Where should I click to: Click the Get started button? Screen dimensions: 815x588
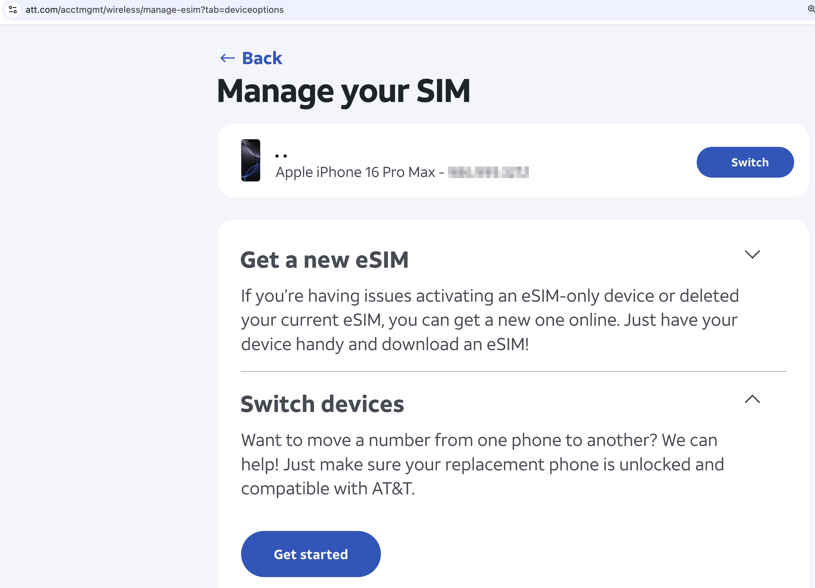pyautogui.click(x=310, y=554)
